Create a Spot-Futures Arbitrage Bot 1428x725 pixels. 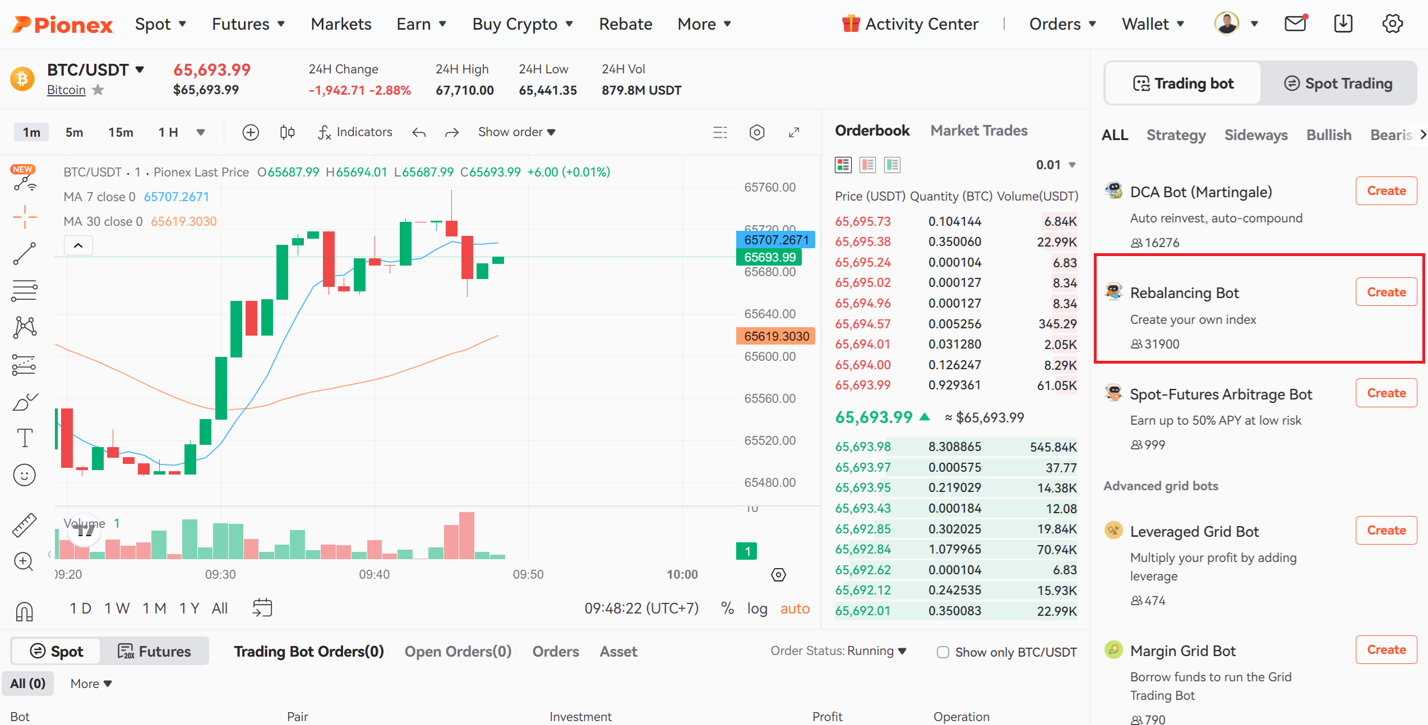(1386, 393)
